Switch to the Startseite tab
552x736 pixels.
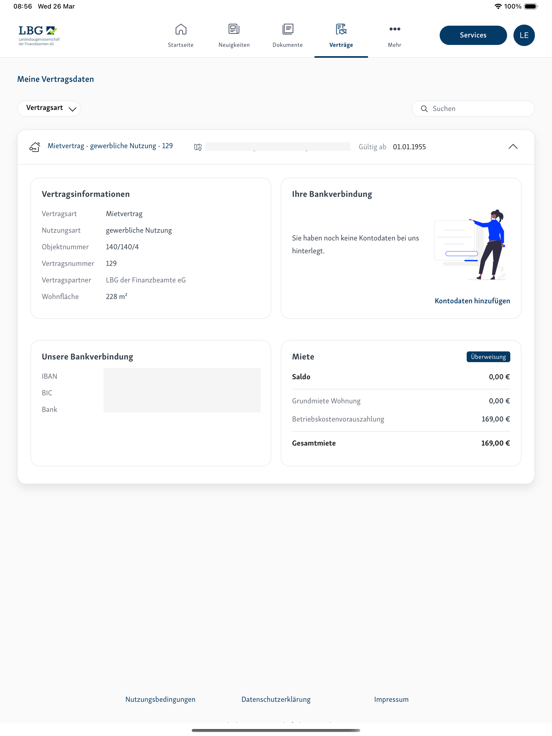point(181,36)
